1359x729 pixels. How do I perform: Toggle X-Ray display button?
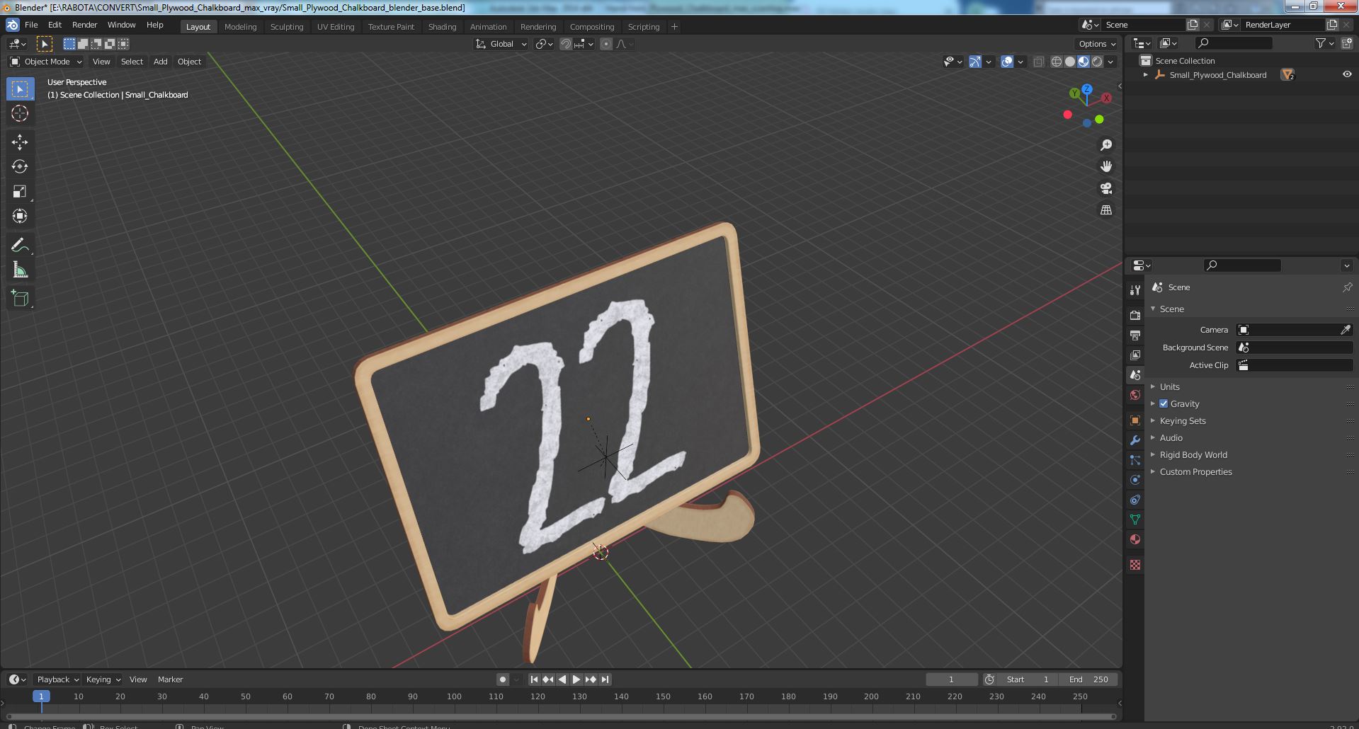coord(1039,62)
